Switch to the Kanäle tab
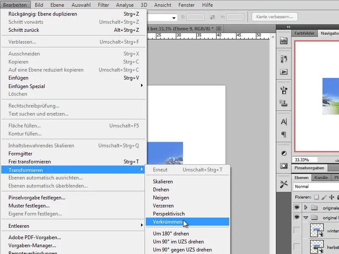The height and width of the screenshot is (254, 339). pyautogui.click(x=321, y=177)
